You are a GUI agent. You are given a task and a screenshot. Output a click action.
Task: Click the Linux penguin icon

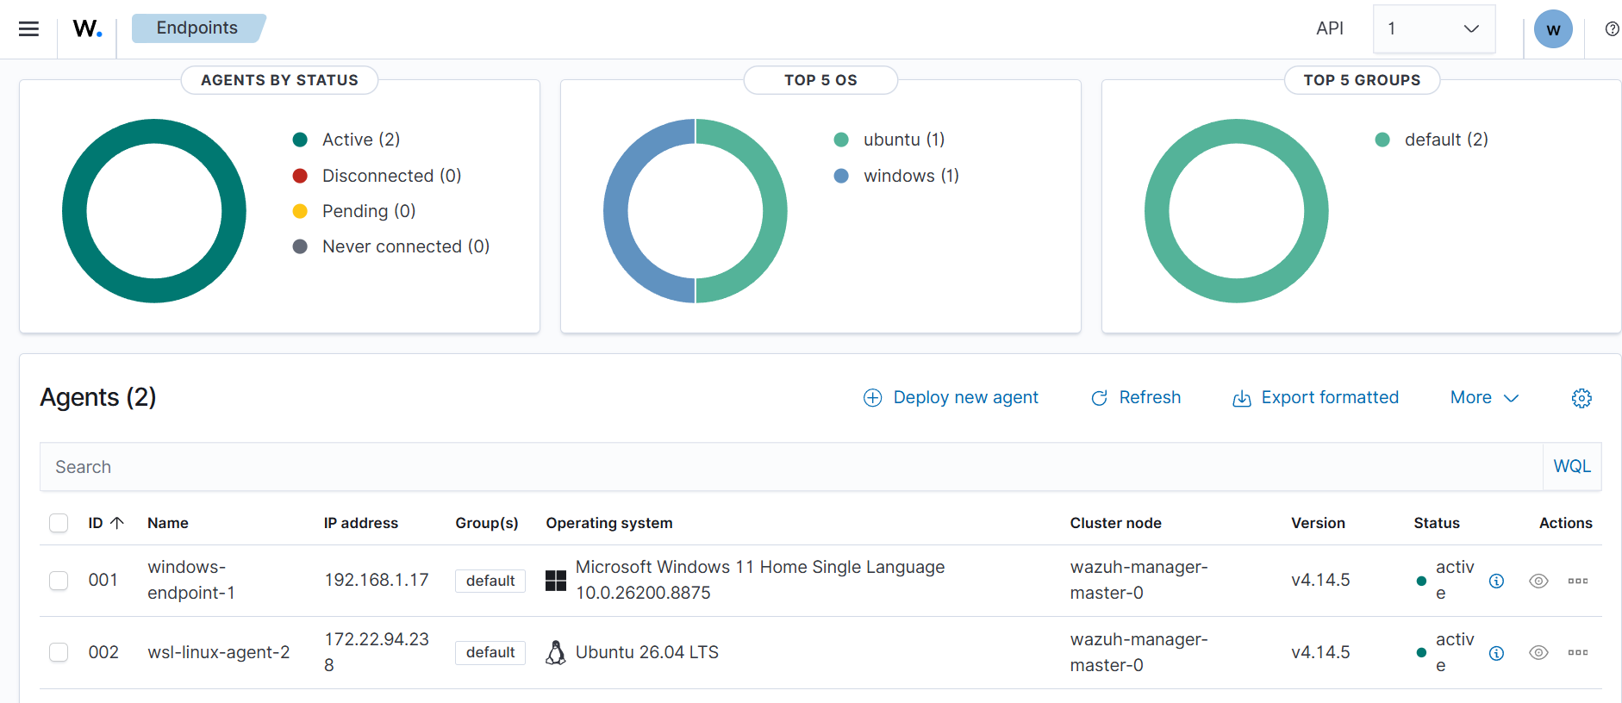pos(556,653)
